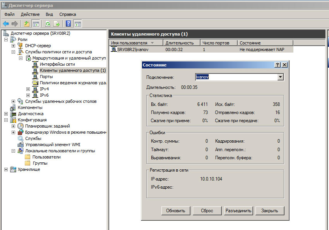Click the Обновить button

coord(176,211)
